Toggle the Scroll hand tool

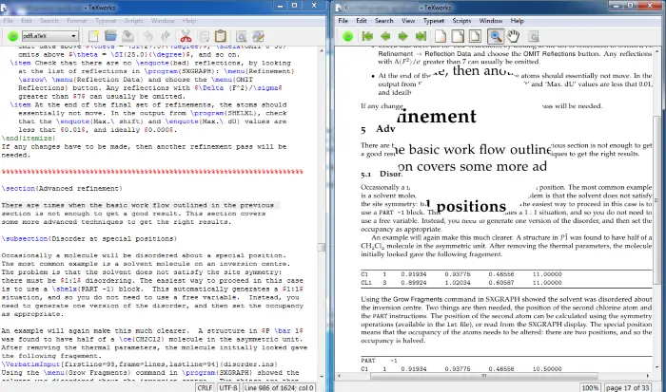(x=515, y=36)
